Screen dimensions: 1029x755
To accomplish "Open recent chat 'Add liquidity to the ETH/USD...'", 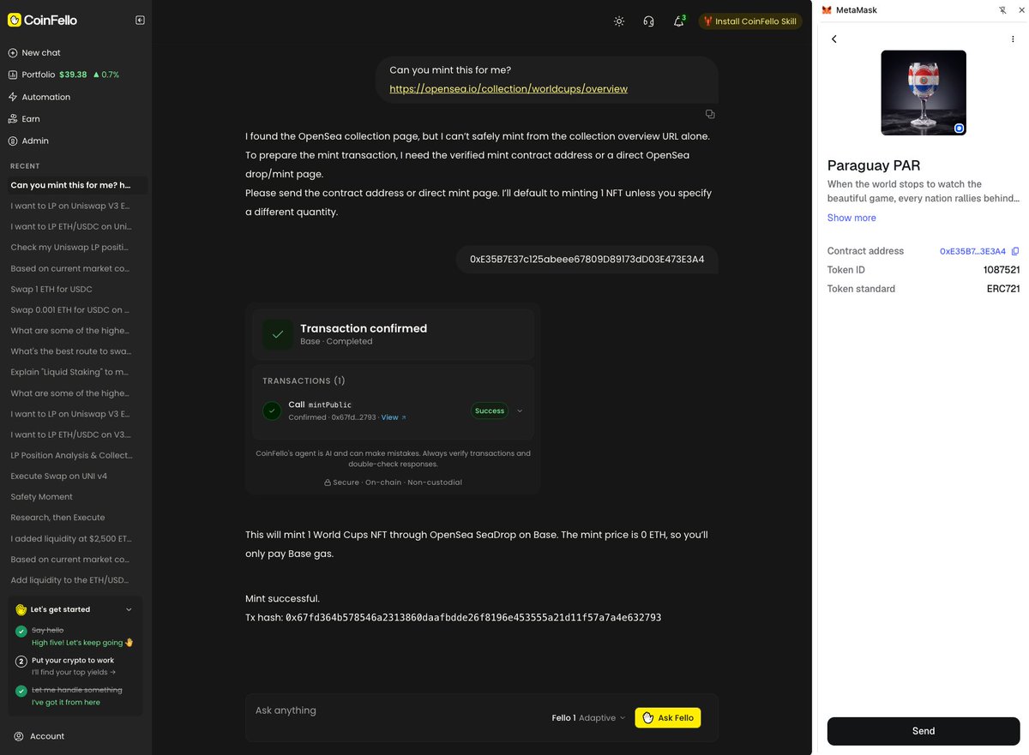I will pyautogui.click(x=70, y=580).
